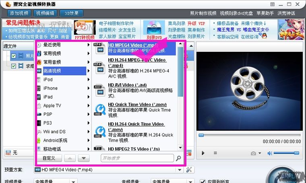Select Wii and DS category
Viewport: 306px width, 183px height.
coord(54,132)
